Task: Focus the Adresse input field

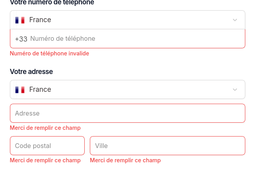Action: point(127,113)
